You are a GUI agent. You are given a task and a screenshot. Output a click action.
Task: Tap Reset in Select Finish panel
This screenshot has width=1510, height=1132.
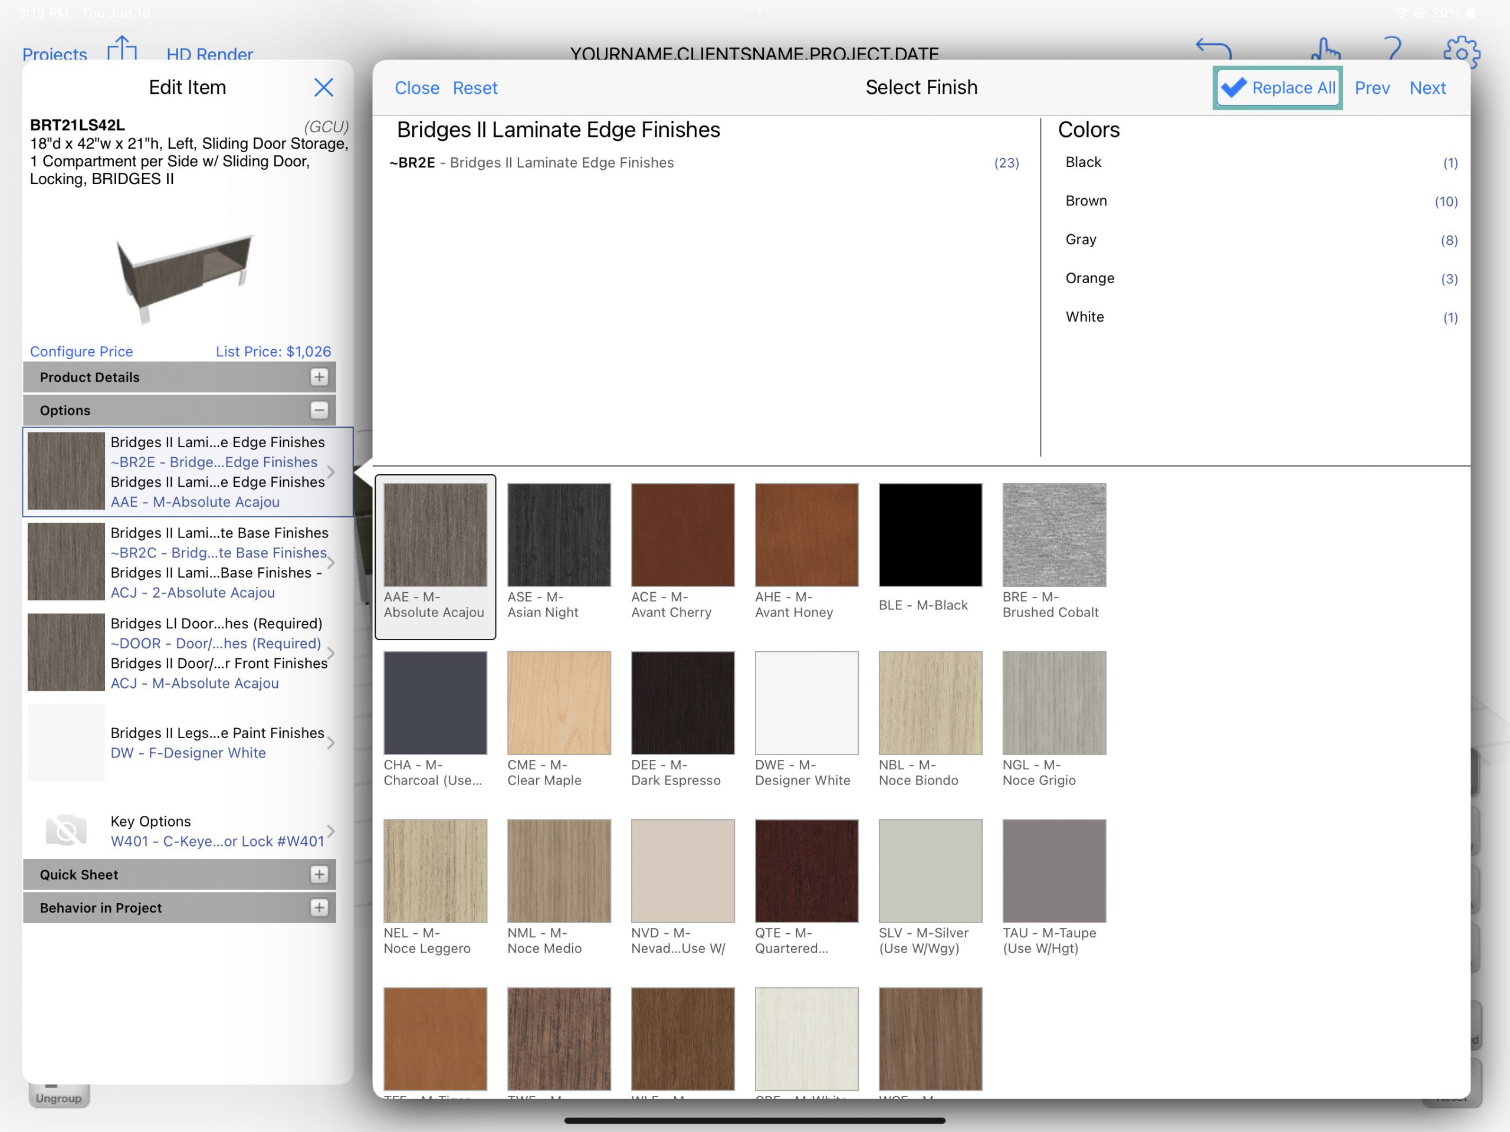pos(475,88)
